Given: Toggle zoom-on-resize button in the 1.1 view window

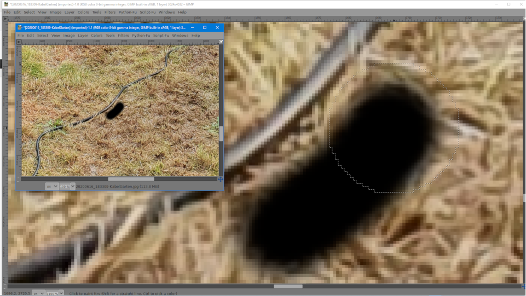Looking at the screenshot, I should click(221, 42).
